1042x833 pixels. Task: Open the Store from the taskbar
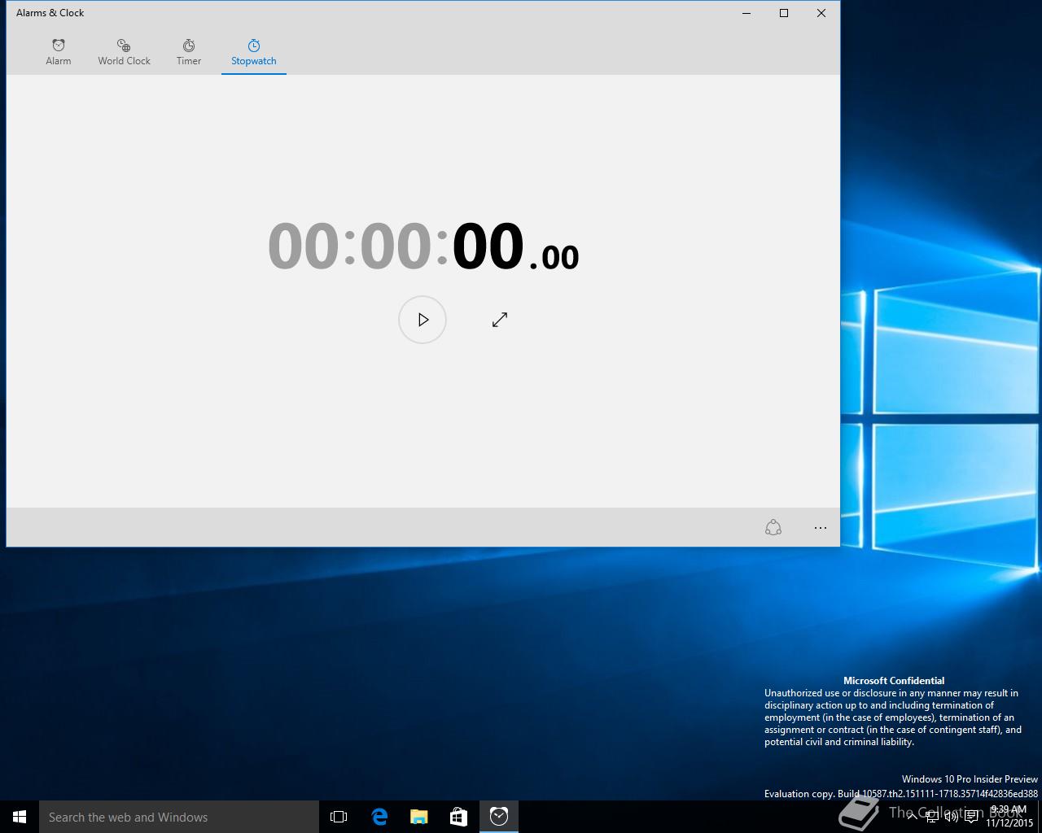[x=459, y=817]
